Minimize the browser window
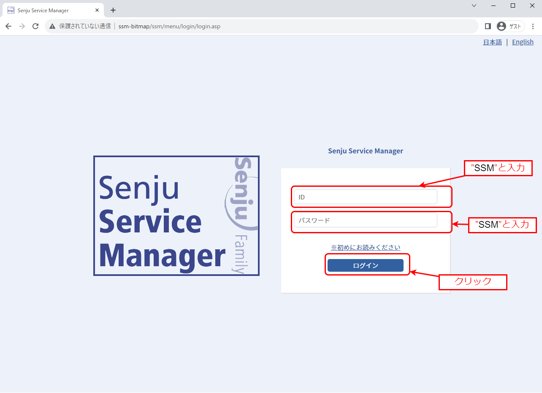Image resolution: width=542 pixels, height=393 pixels. point(493,5)
